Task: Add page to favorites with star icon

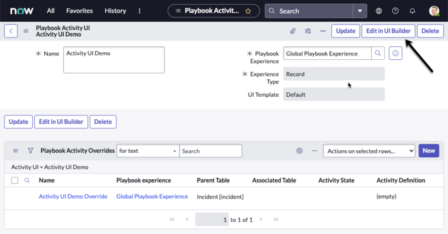Action: pyautogui.click(x=248, y=11)
